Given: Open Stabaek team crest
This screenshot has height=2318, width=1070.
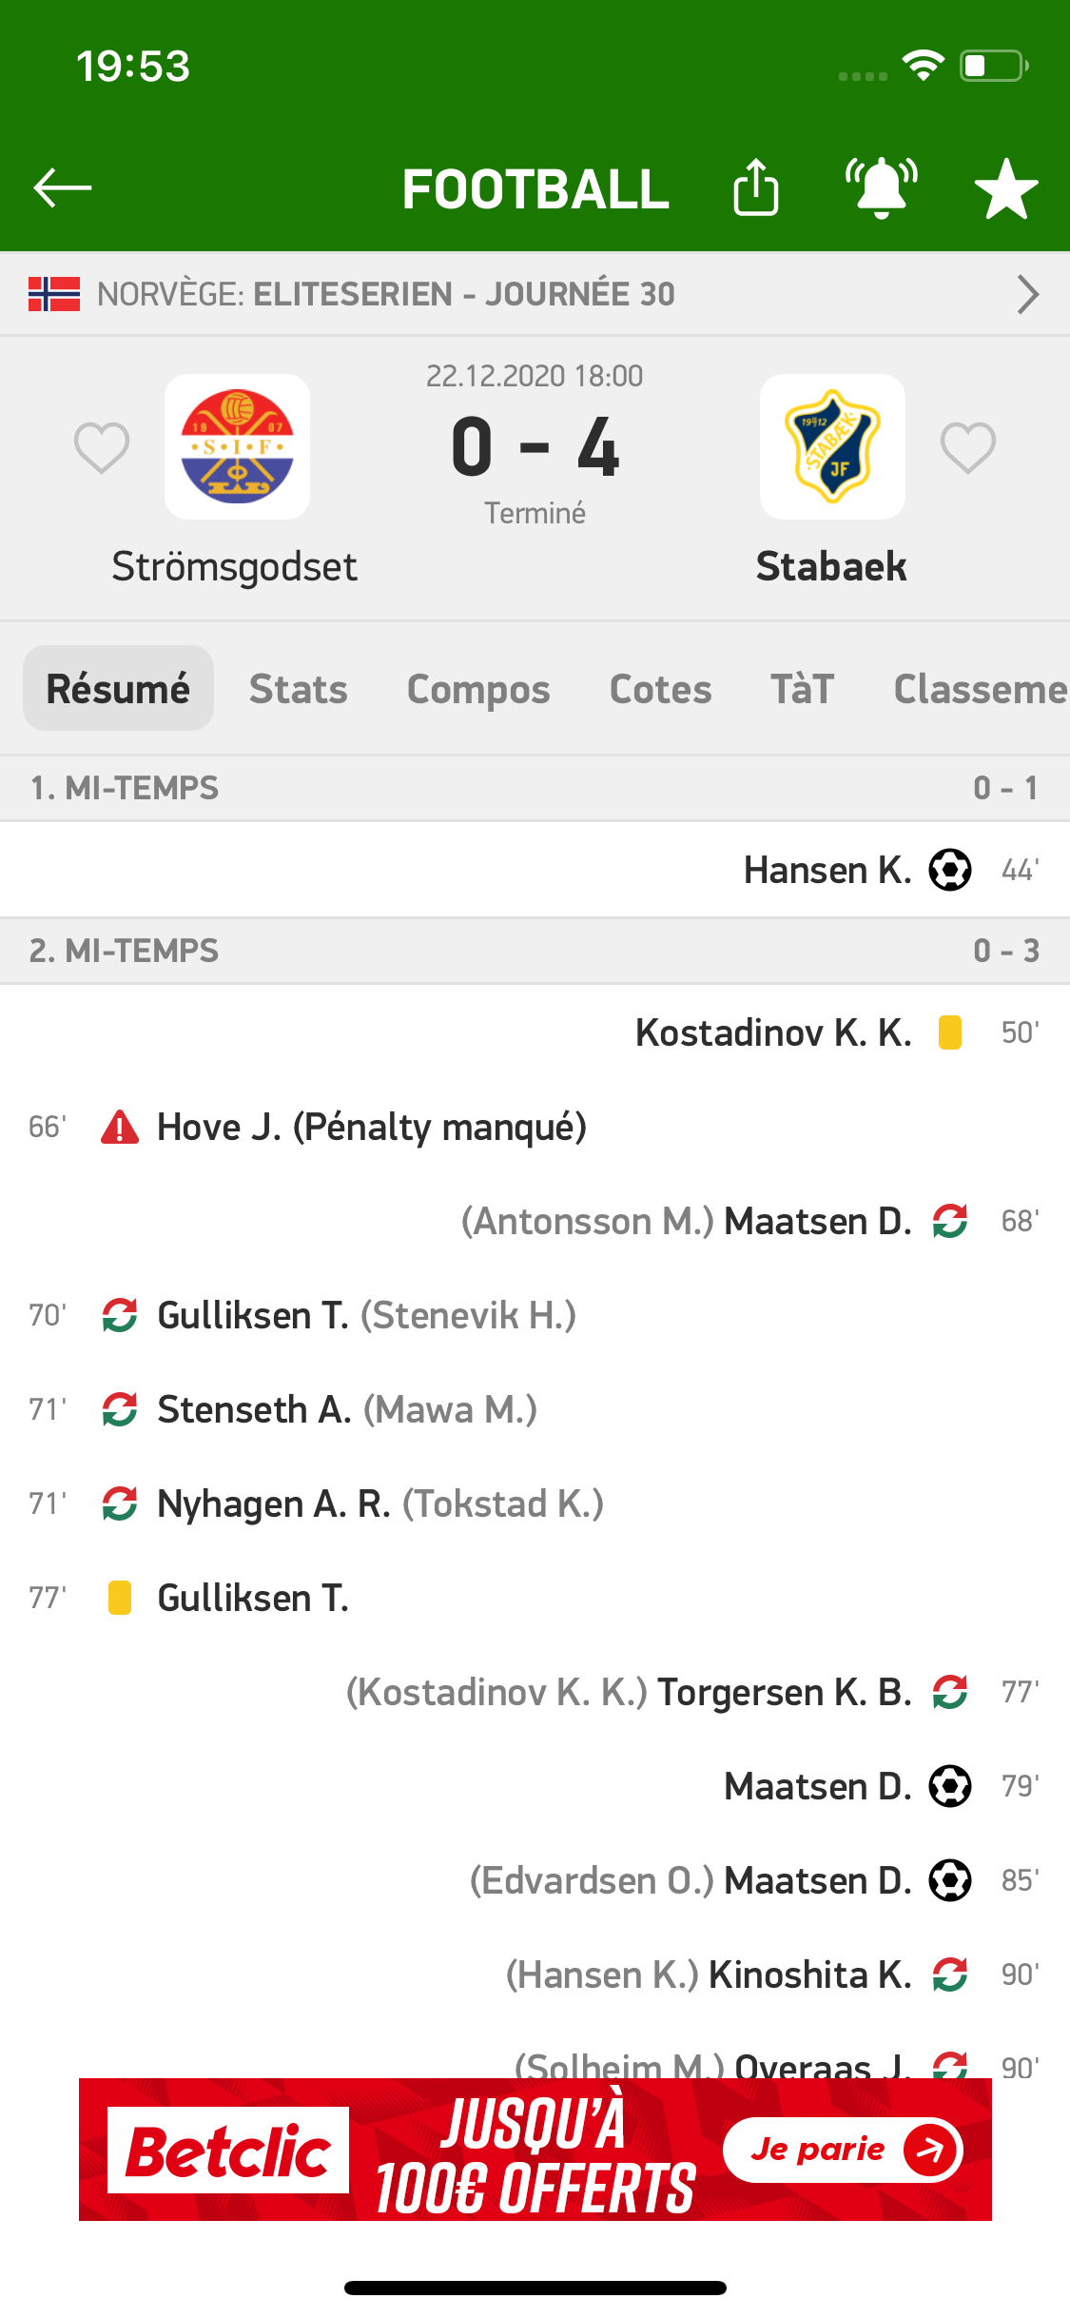Looking at the screenshot, I should point(832,446).
